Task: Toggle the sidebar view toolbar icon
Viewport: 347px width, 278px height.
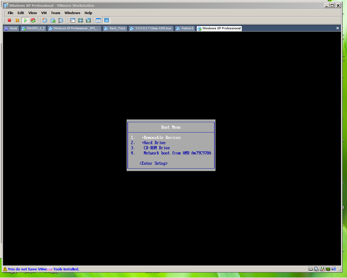Action: click(x=72, y=20)
